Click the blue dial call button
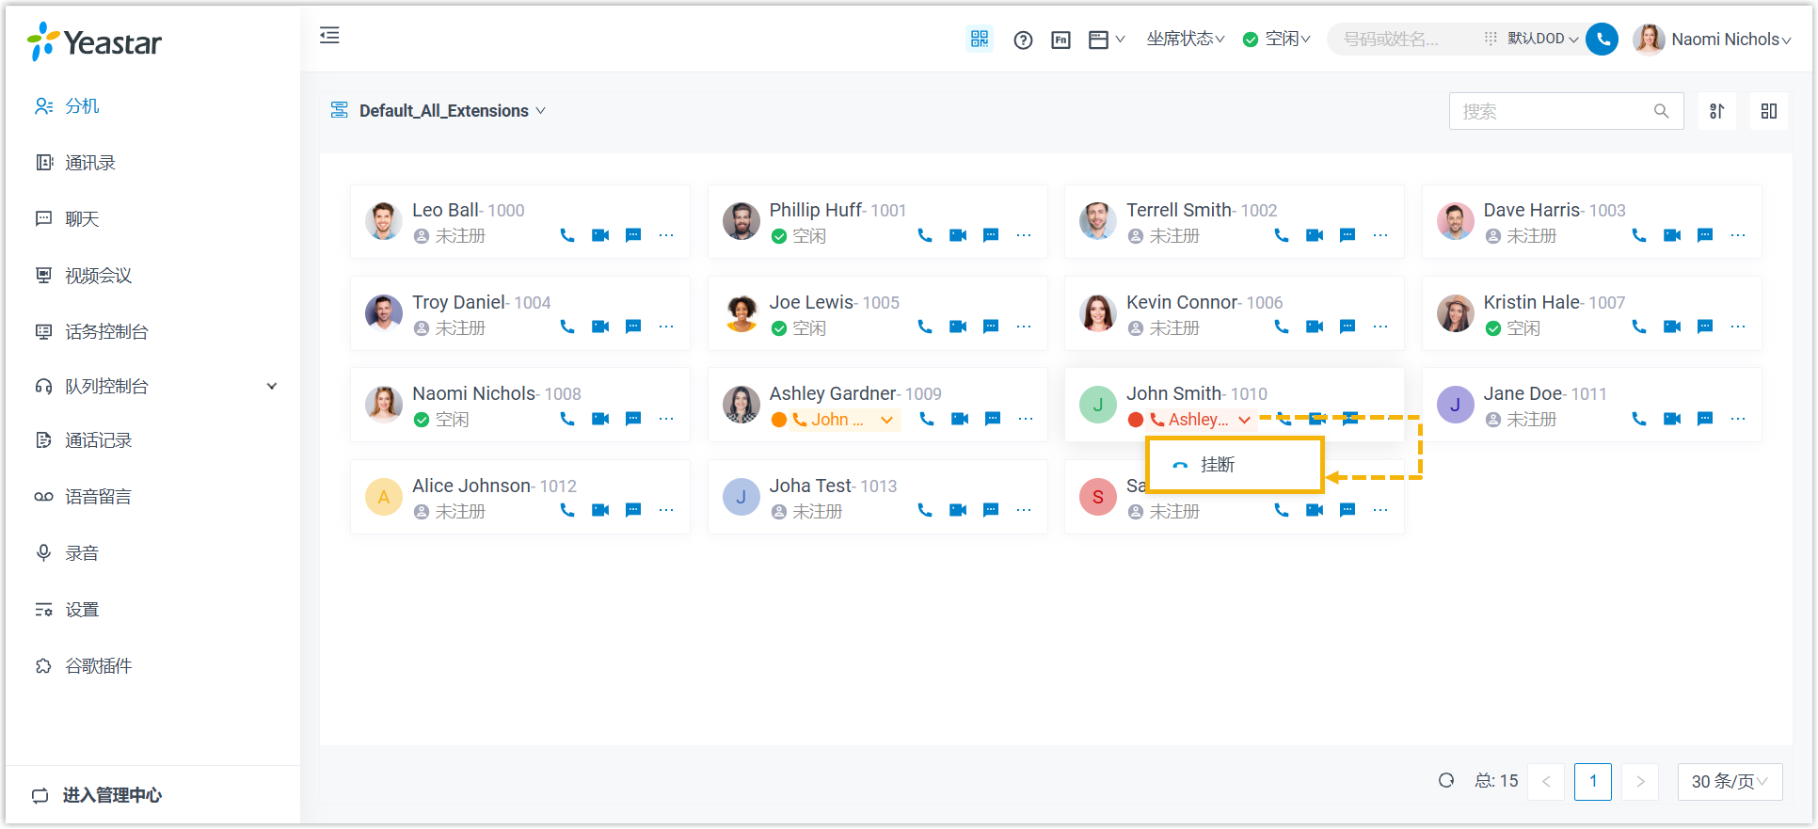 (x=1602, y=39)
